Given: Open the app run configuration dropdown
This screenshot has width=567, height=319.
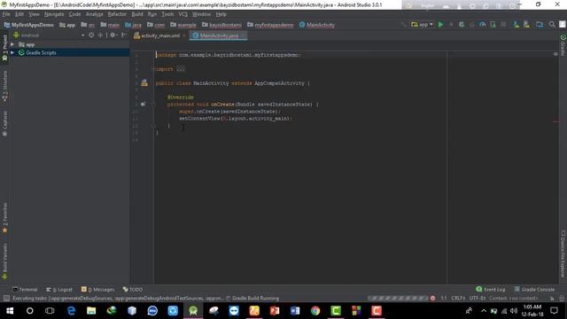Looking at the screenshot, I should pyautogui.click(x=422, y=25).
